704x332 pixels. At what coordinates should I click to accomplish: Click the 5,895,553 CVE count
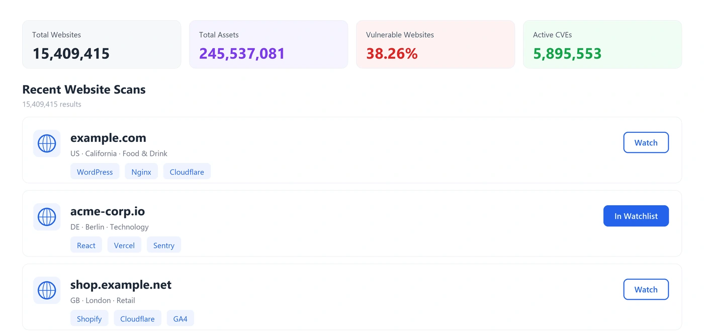click(567, 53)
